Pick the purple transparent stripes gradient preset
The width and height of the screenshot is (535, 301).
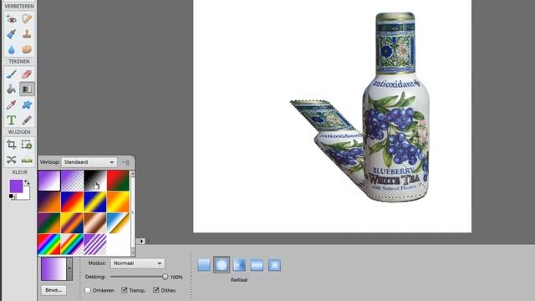pyautogui.click(x=95, y=244)
